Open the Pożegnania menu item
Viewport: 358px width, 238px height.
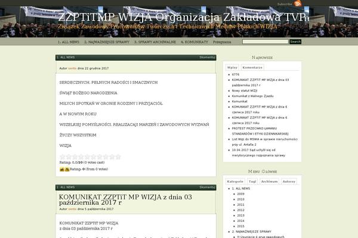[222, 42]
